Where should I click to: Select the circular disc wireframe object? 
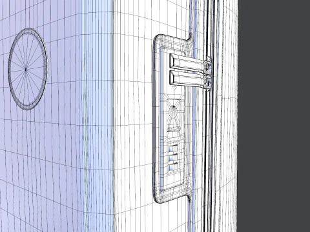point(28,69)
